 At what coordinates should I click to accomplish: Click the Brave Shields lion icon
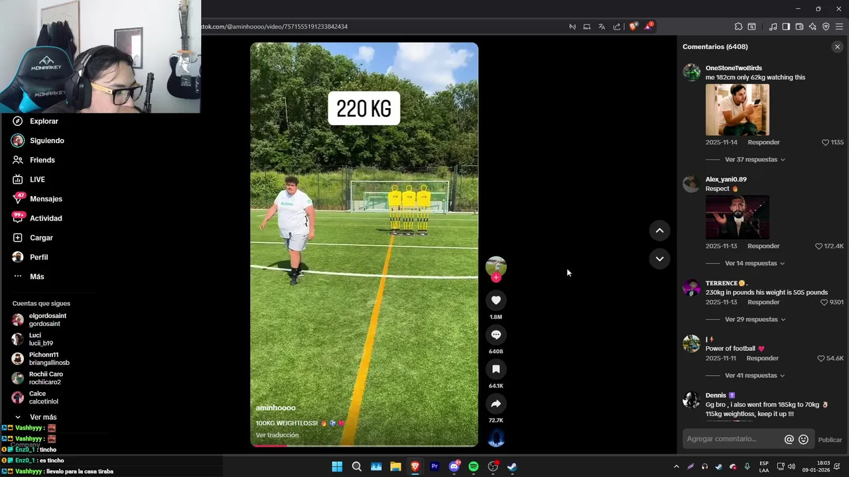633,26
